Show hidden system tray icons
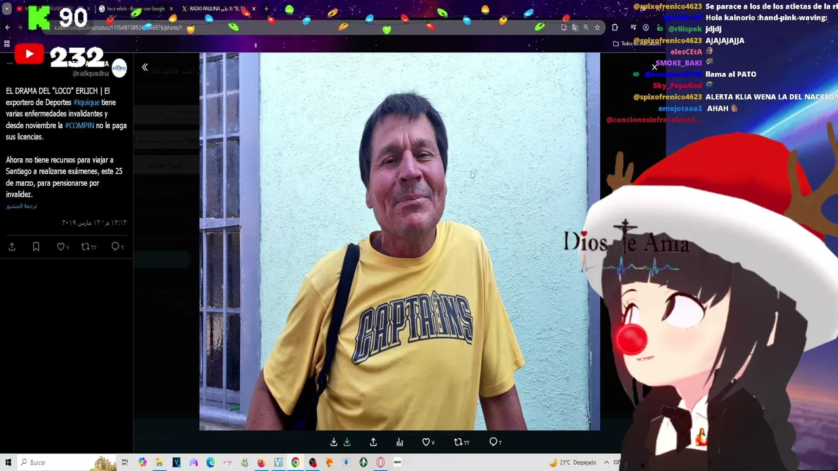 (x=607, y=462)
